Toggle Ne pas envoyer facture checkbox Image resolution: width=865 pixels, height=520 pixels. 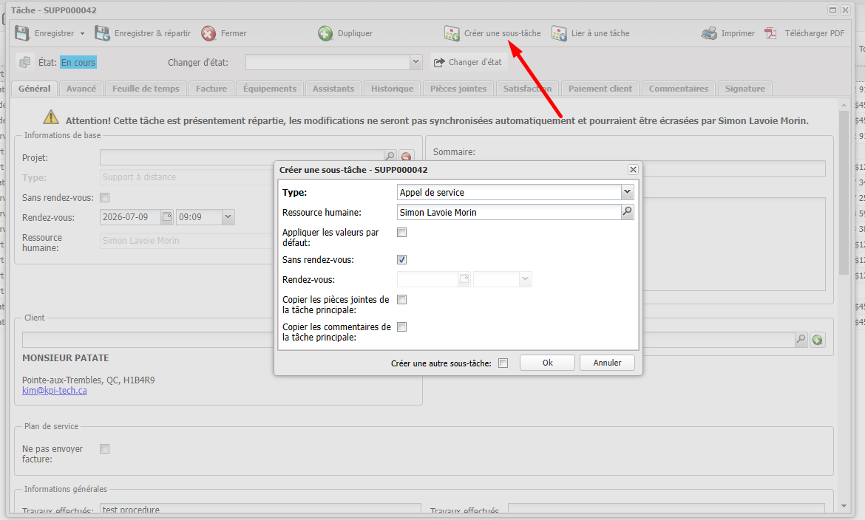[105, 449]
